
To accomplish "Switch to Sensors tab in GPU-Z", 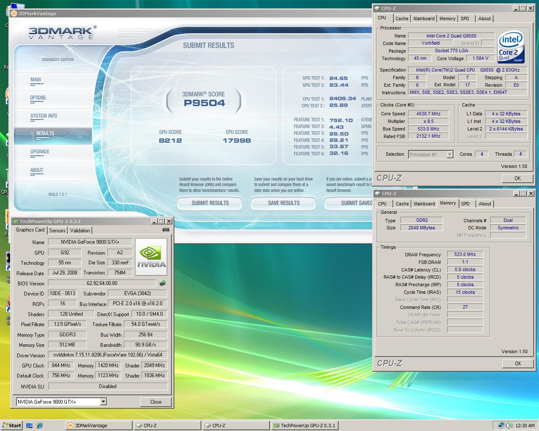I will [x=57, y=231].
